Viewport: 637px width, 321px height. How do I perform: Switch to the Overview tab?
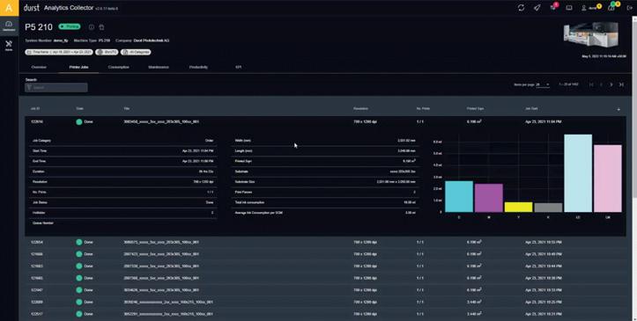pos(39,67)
